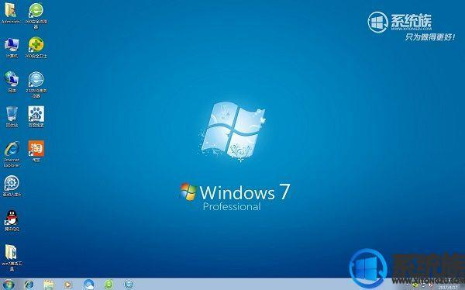Image resolution: width=465 pixels, height=290 pixels.
Task: Open Windows Explorer folder in taskbar
Action: (49, 285)
